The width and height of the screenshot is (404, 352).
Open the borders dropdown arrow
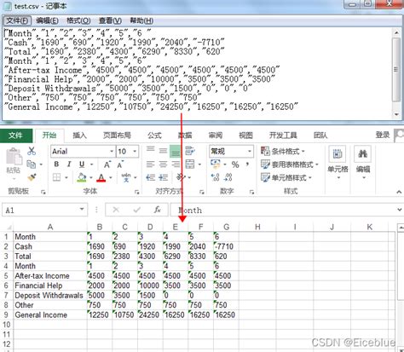[x=66, y=178]
